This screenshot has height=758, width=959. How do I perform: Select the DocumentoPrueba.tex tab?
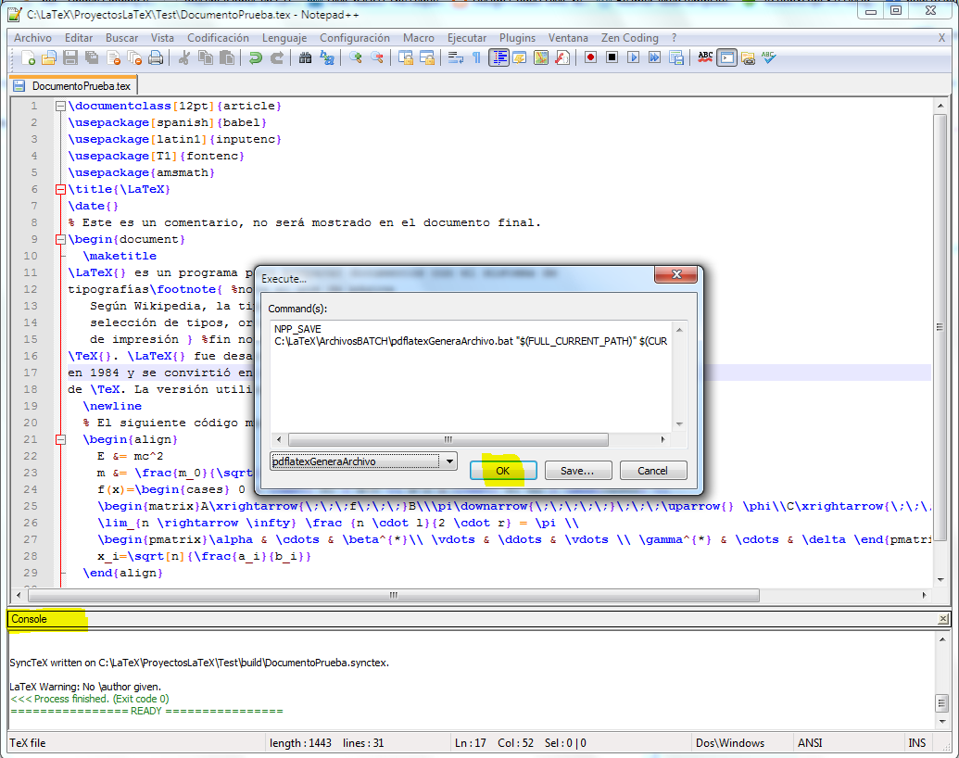[73, 85]
